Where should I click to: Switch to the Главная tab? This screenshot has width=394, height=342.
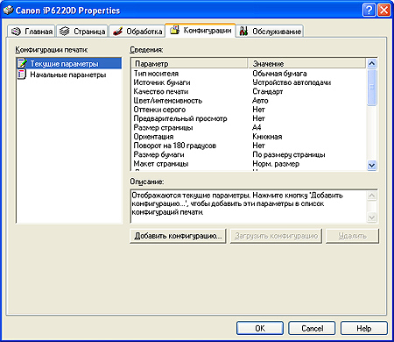tap(32, 32)
